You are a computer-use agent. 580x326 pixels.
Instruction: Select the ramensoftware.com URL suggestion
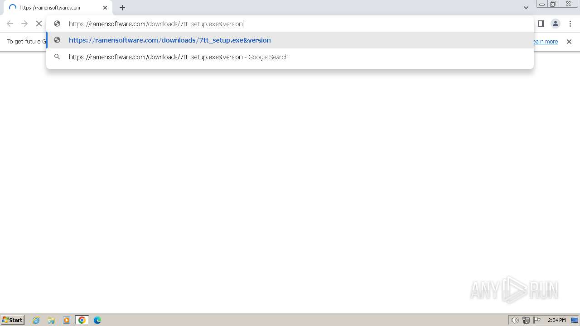click(x=290, y=40)
